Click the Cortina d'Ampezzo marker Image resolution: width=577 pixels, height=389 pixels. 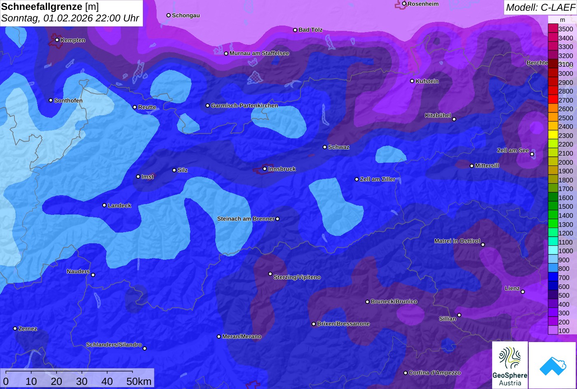pyautogui.click(x=406, y=373)
